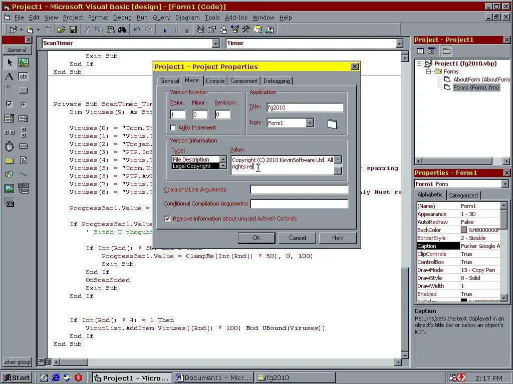Start the program with Run arrow

point(164,30)
